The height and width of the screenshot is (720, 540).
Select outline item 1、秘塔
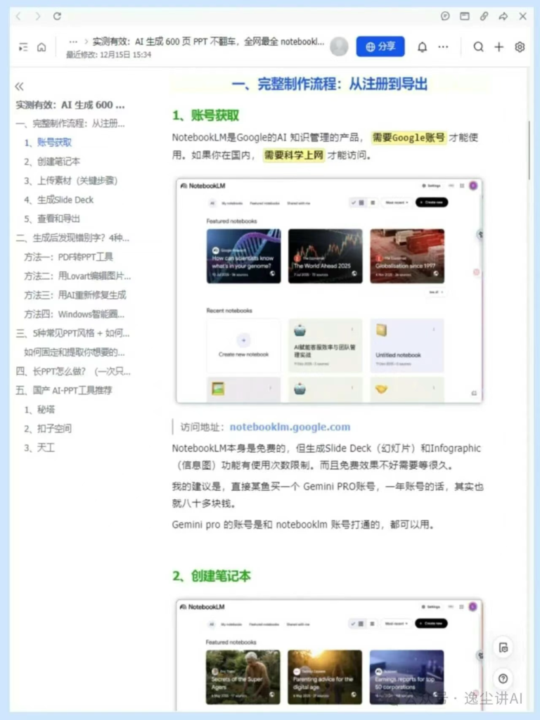(39, 410)
